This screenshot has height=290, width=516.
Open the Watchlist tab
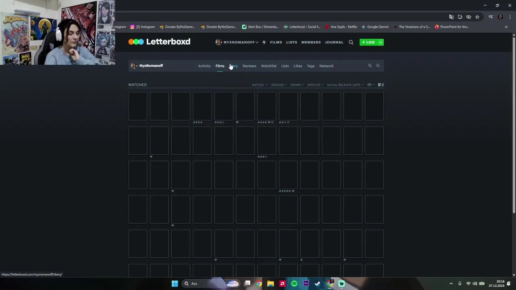[268, 66]
